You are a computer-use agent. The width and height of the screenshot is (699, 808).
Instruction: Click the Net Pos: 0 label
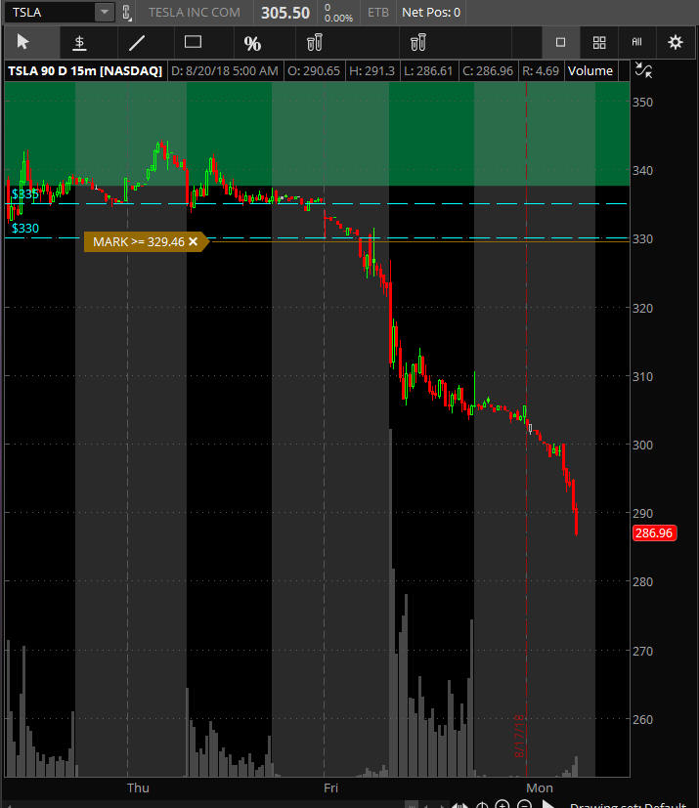[x=431, y=13]
